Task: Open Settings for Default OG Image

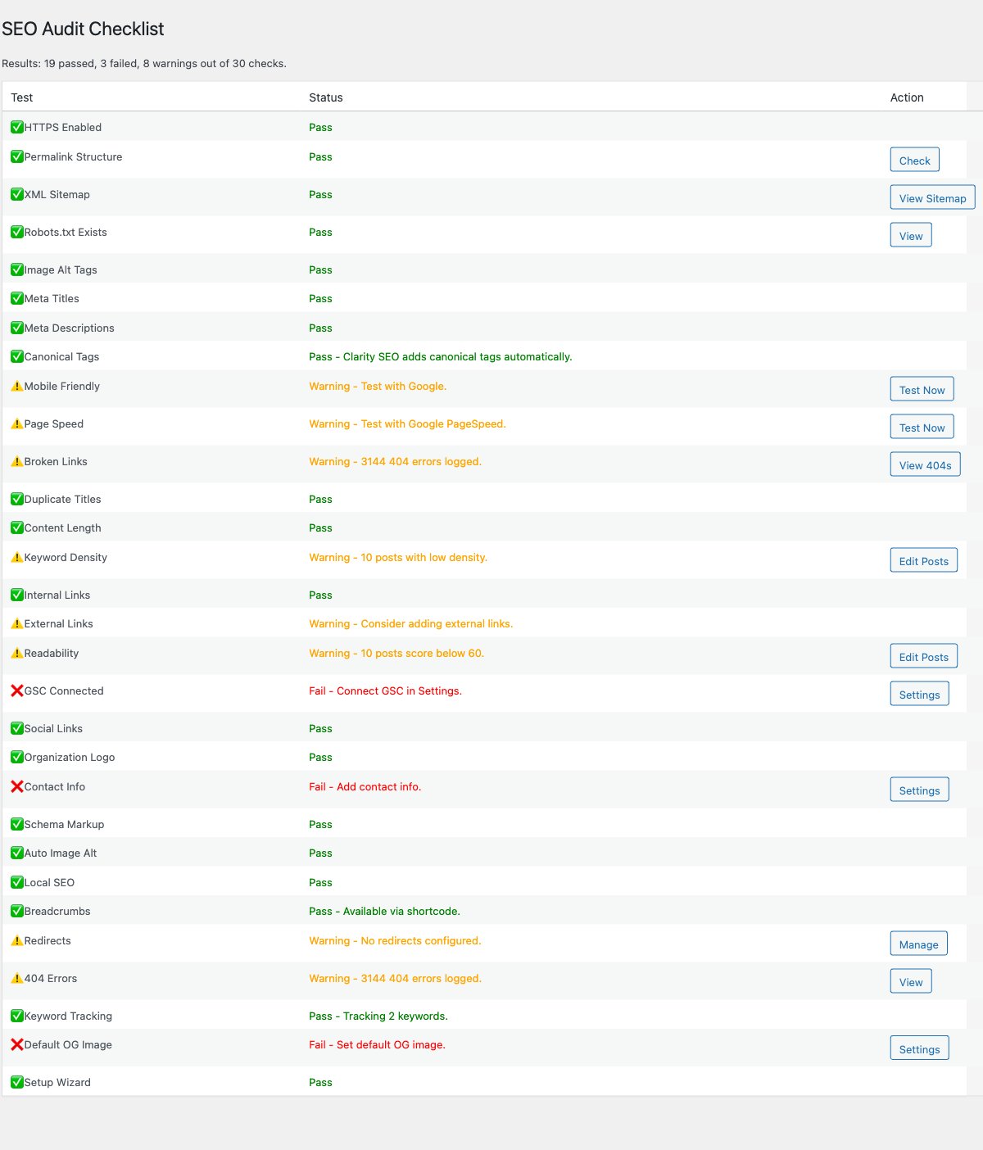Action: [919, 1048]
